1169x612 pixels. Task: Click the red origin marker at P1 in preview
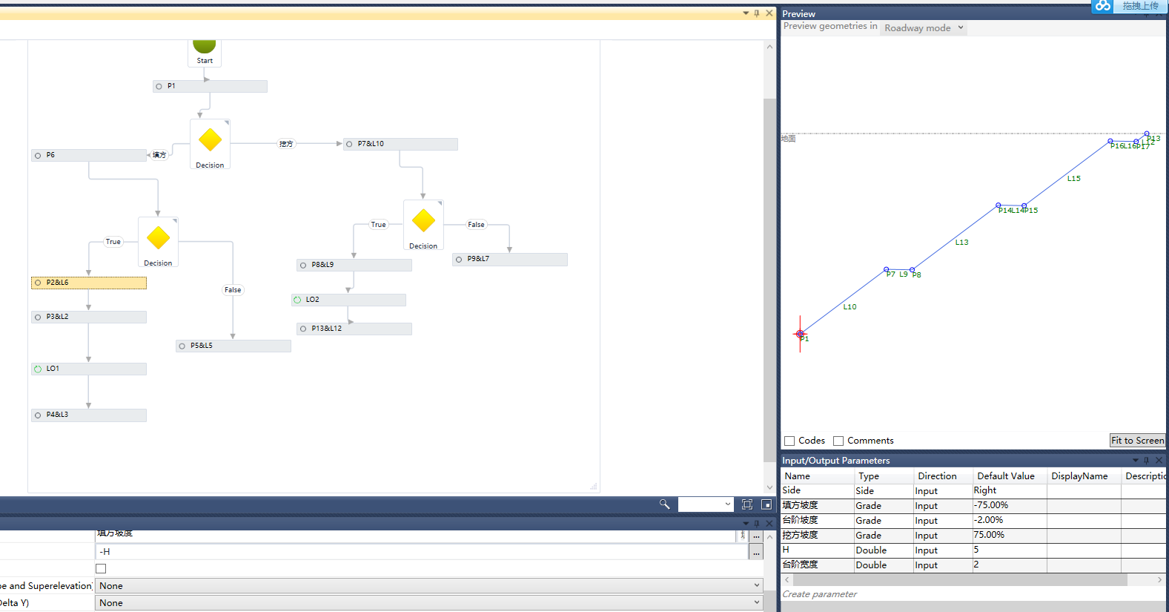(x=800, y=335)
